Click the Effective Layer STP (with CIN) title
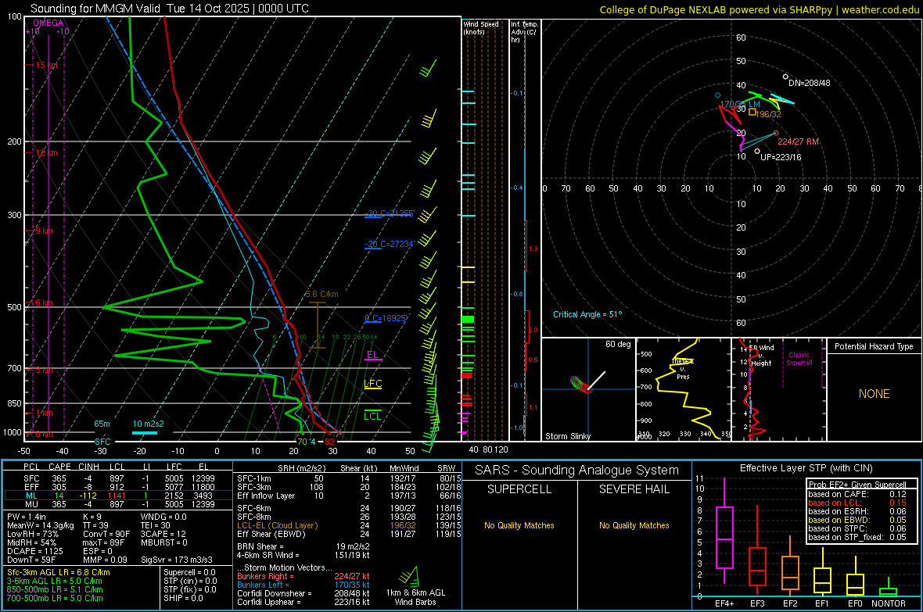Screen dimensions: 923x612 [x=806, y=468]
